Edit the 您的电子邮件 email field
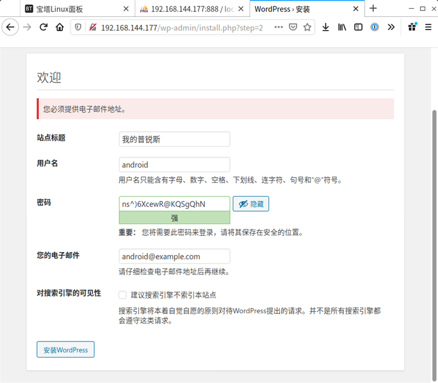Image resolution: width=438 pixels, height=383 pixels. point(175,256)
